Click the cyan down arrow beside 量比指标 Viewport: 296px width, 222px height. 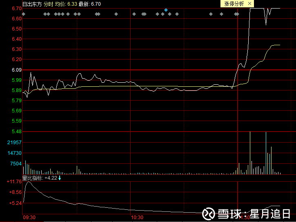(60, 178)
